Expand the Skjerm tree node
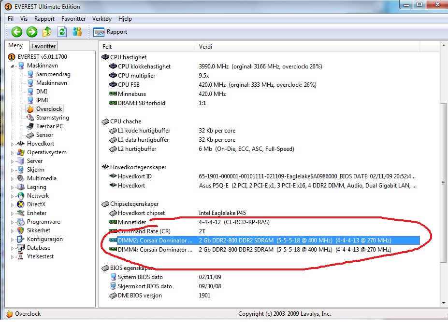448x322 pixels. pos(12,170)
